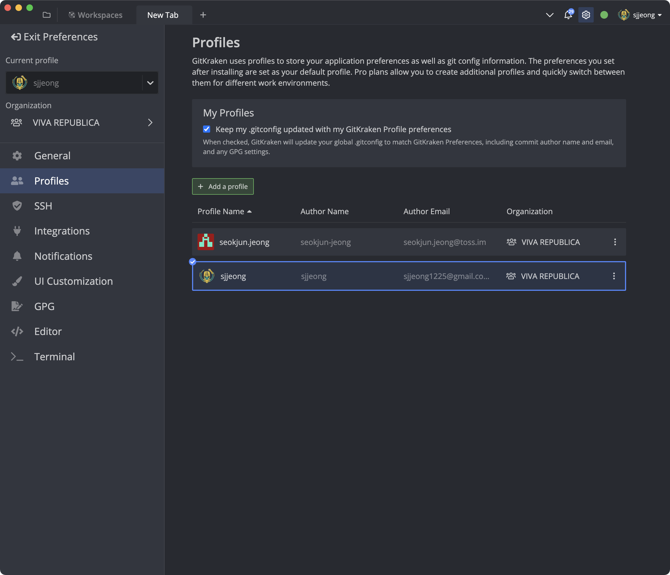Open kebab menu for seokjun.jeong profile

pos(615,242)
